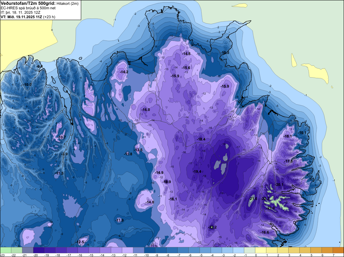Click the -14.9 temperature label
Screen dimensions: 344x257
(x=159, y=173)
